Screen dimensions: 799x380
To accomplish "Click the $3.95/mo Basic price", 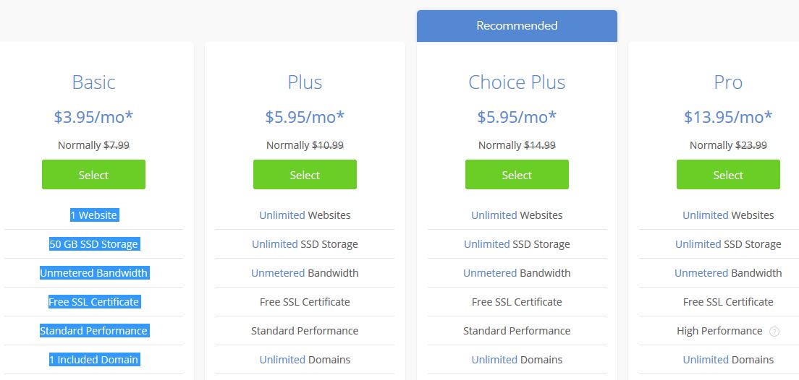I will (x=93, y=117).
